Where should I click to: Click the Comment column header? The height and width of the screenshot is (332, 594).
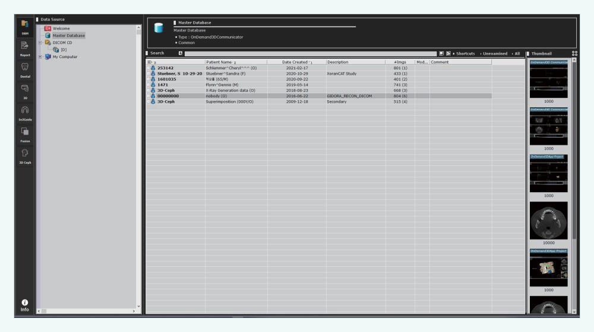(461, 62)
